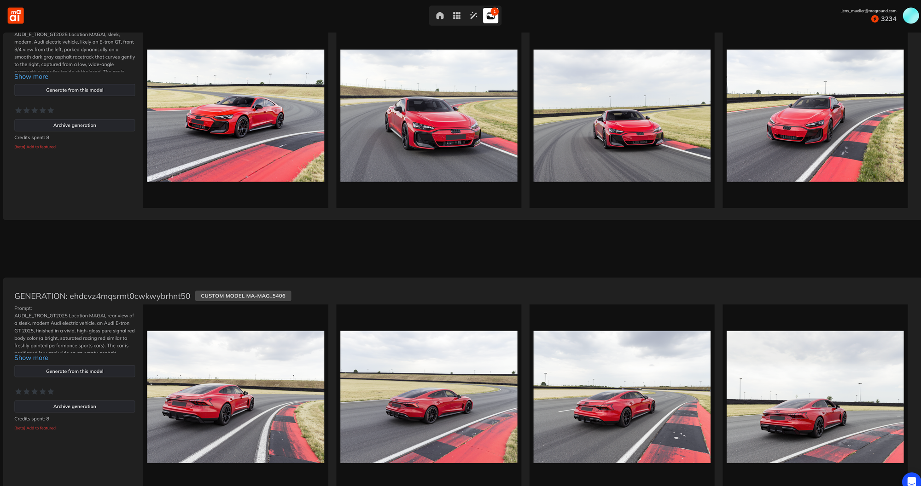Open the fourth rear-view red Audi thumbnail
Image resolution: width=921 pixels, height=486 pixels.
pyautogui.click(x=815, y=397)
